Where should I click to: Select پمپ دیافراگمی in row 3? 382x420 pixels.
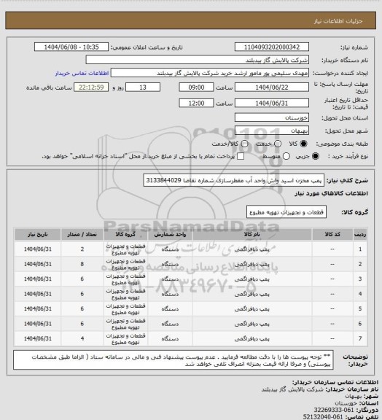[x=252, y=279]
